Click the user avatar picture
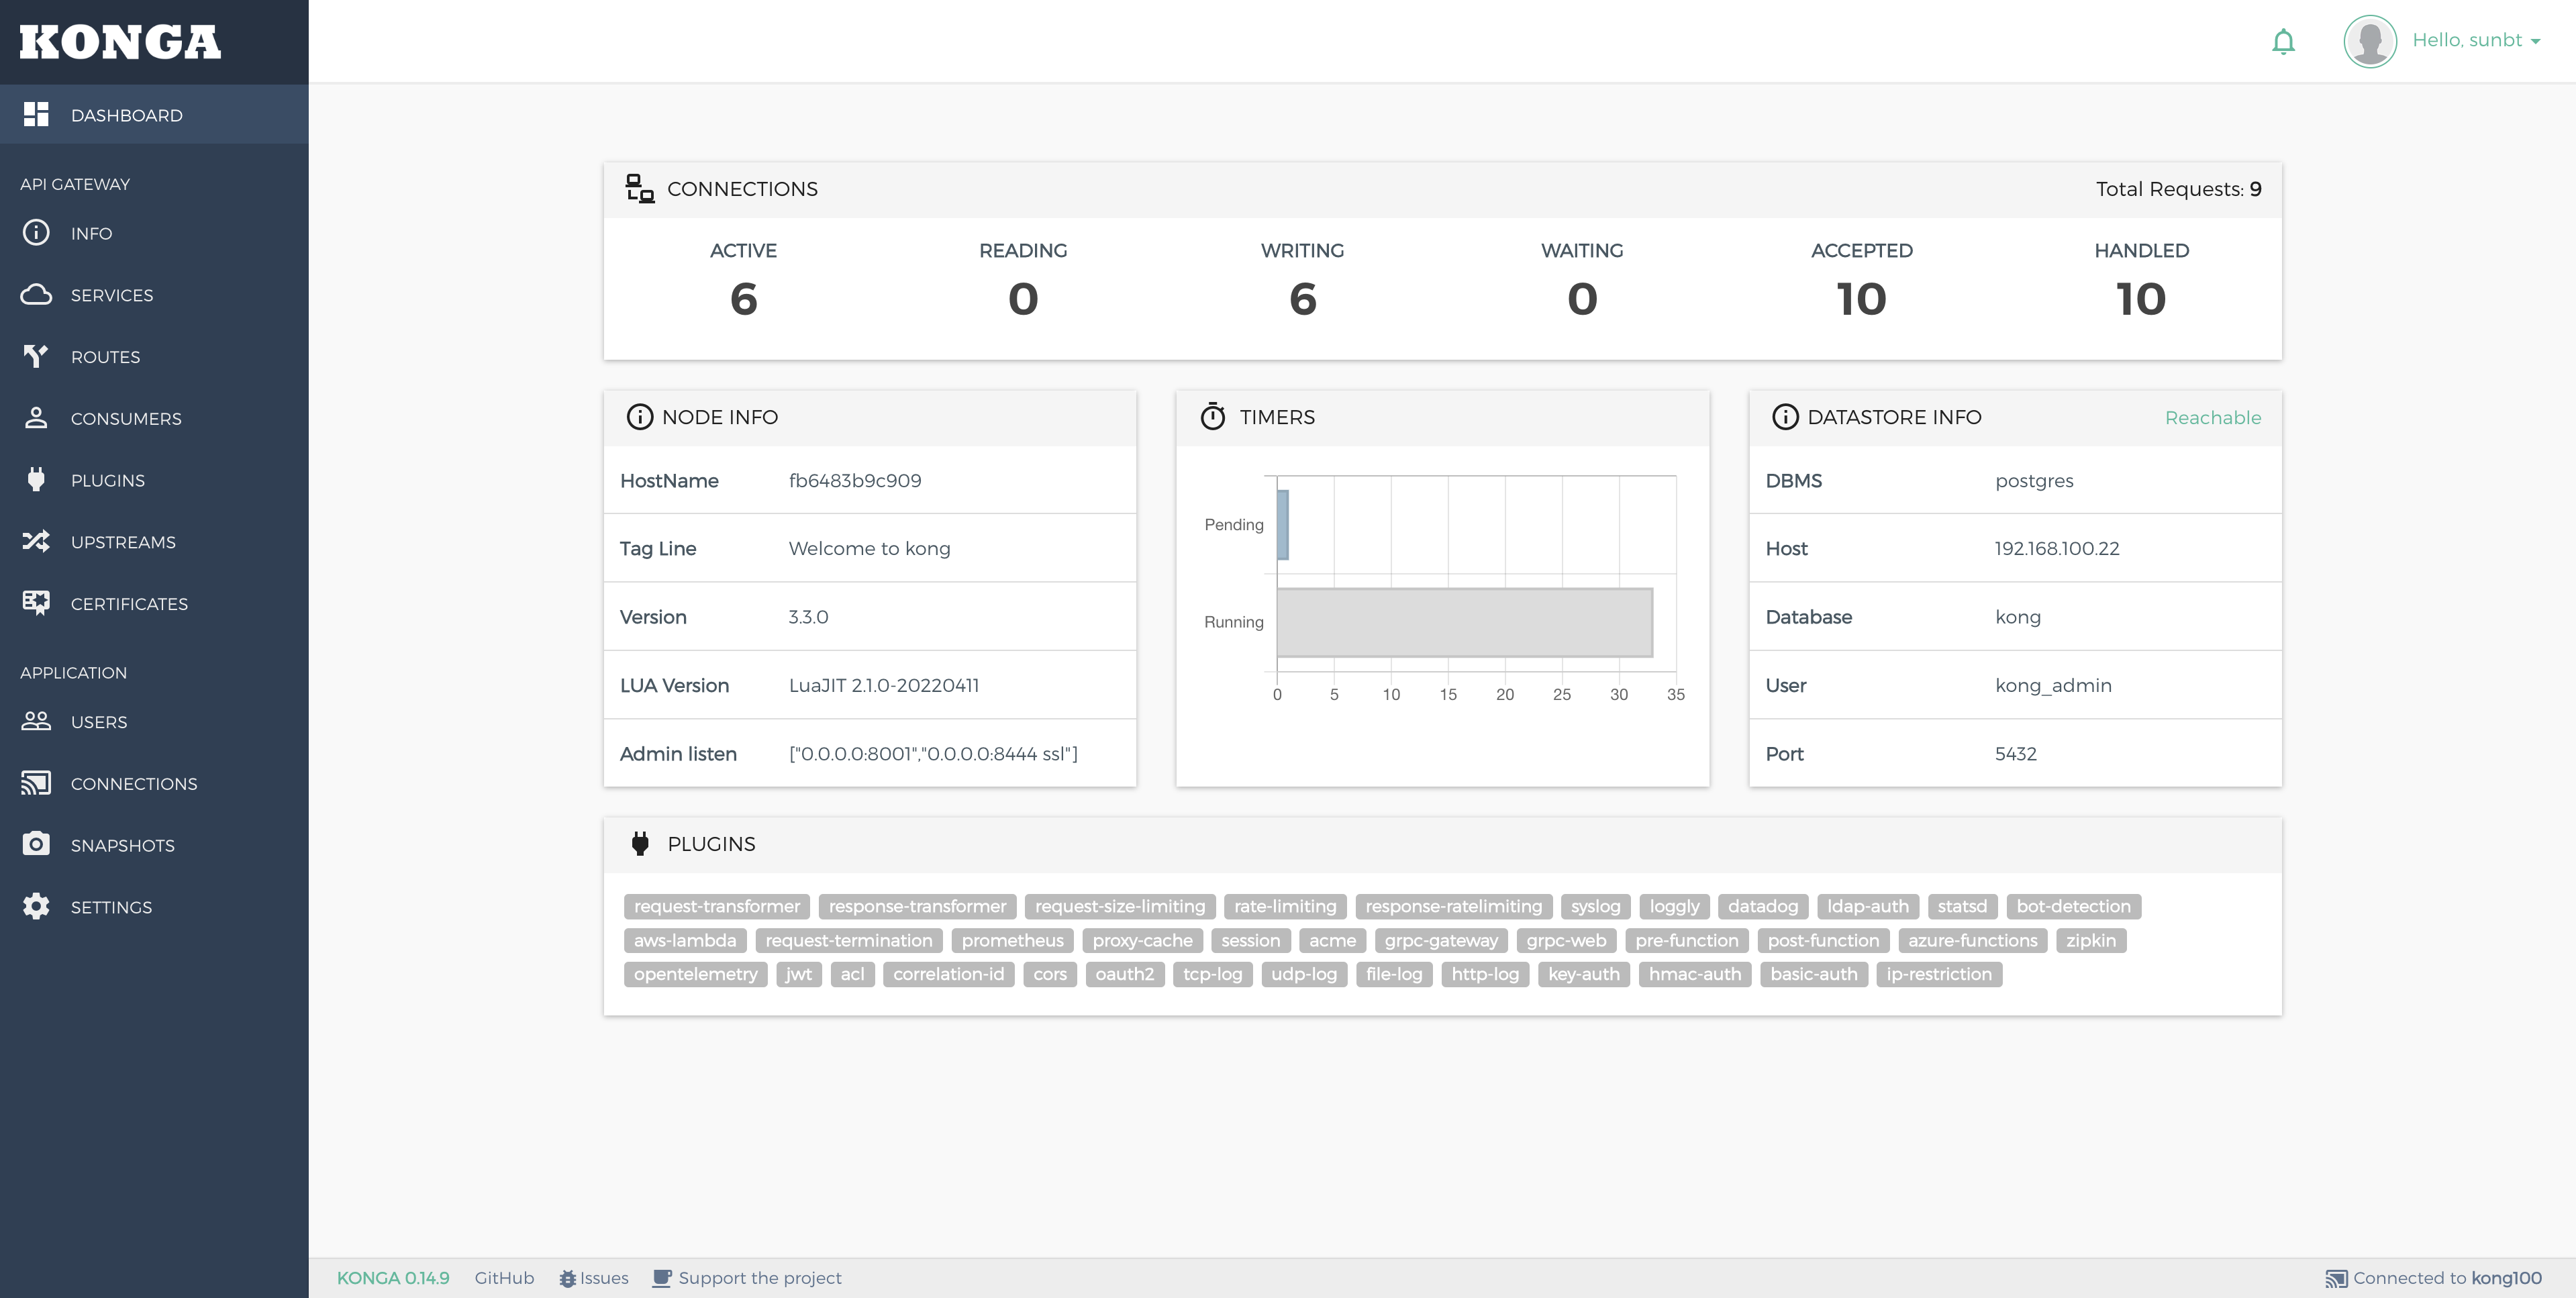 click(x=2369, y=41)
